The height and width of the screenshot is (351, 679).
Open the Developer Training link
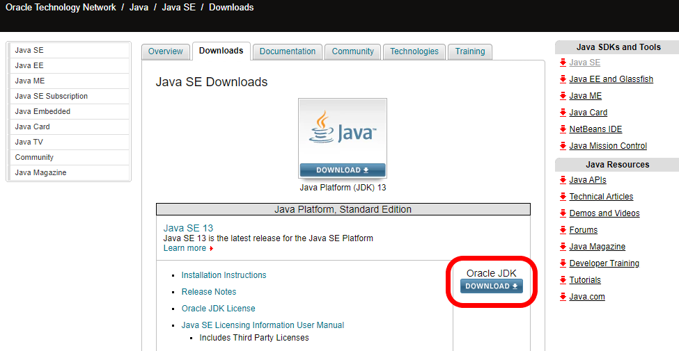[x=604, y=263]
